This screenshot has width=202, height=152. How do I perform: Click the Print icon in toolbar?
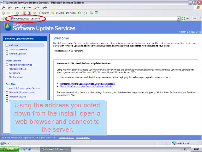[x=91, y=13]
